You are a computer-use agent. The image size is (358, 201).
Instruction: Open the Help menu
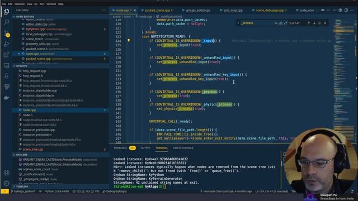[60, 4]
